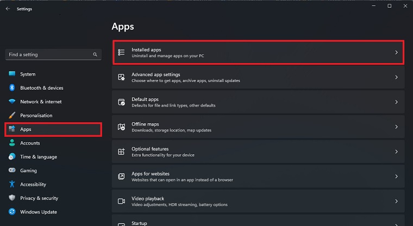The height and width of the screenshot is (226, 413).
Task: Click the Video playback camera icon
Action: tap(121, 201)
